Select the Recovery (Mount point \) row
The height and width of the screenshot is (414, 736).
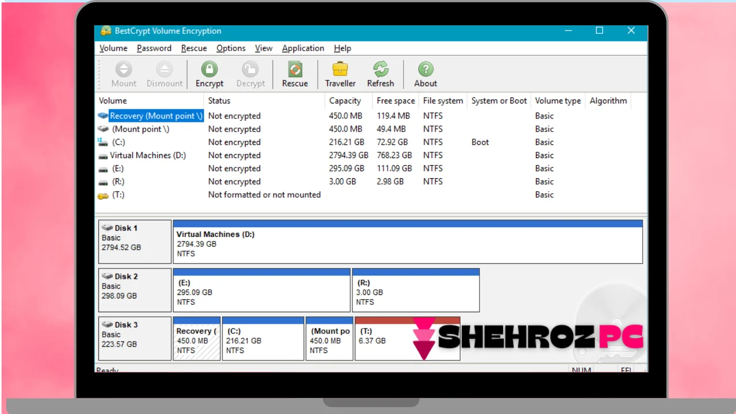pos(155,116)
